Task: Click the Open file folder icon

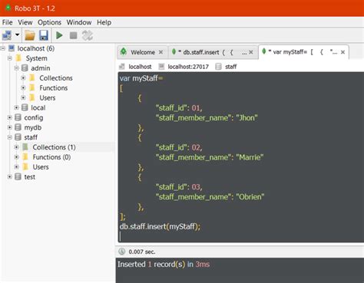Action: 30,35
